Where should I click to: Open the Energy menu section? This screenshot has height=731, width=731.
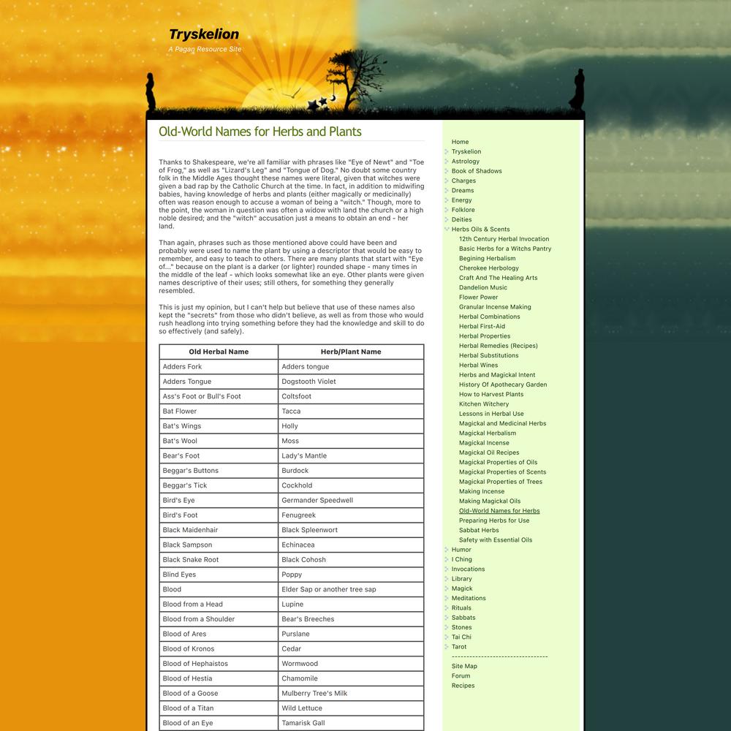point(461,200)
